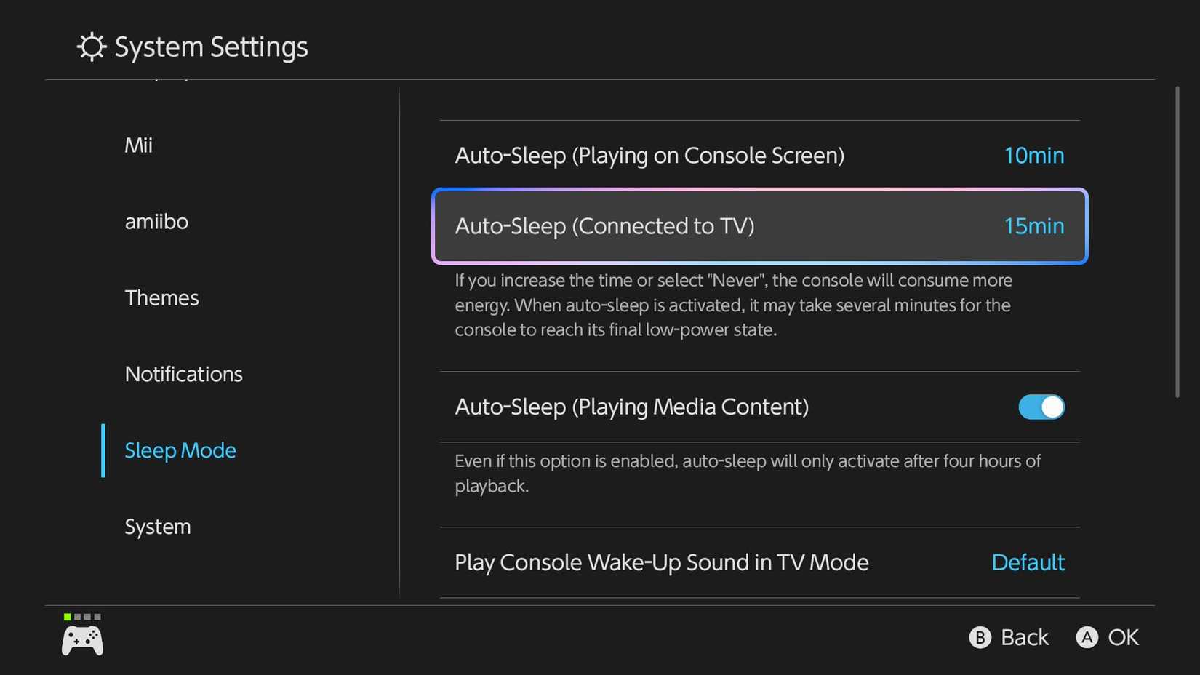The image size is (1200, 675).
Task: Change the 10min console screen auto-sleep setting
Action: point(759,155)
